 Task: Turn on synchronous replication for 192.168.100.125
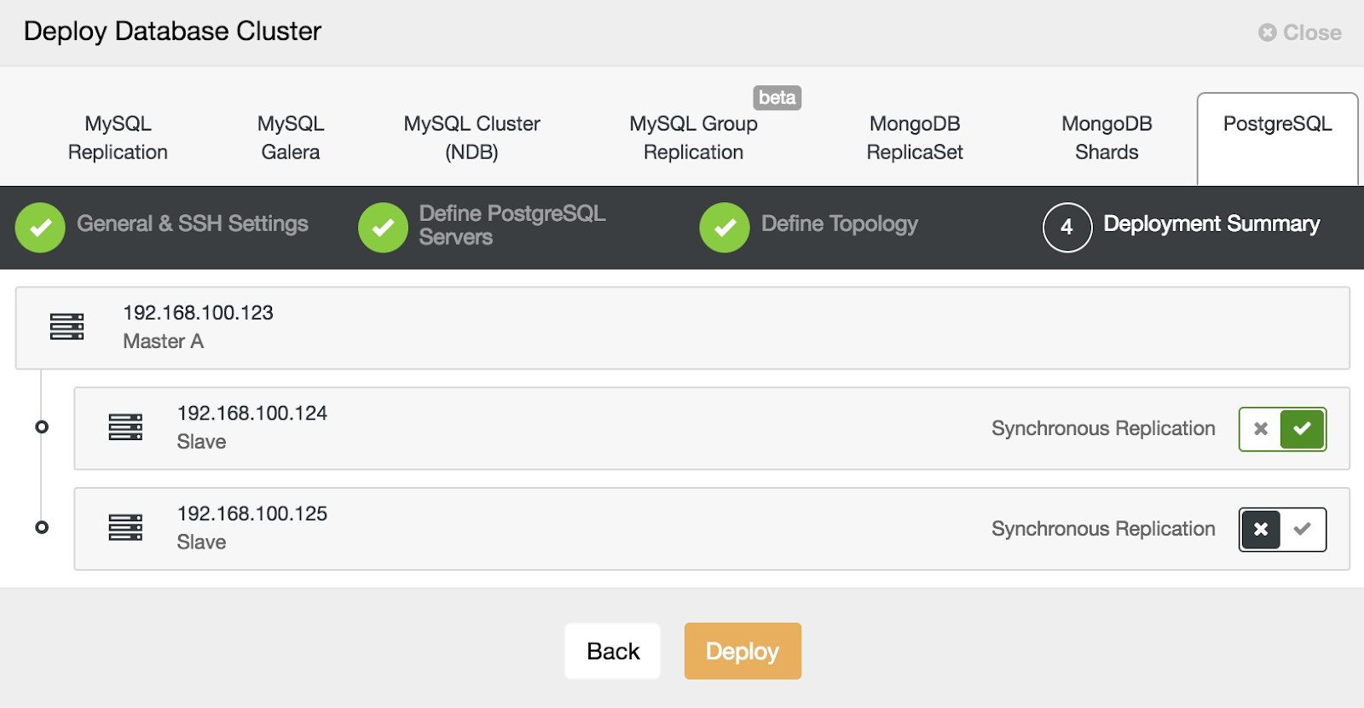point(1303,530)
